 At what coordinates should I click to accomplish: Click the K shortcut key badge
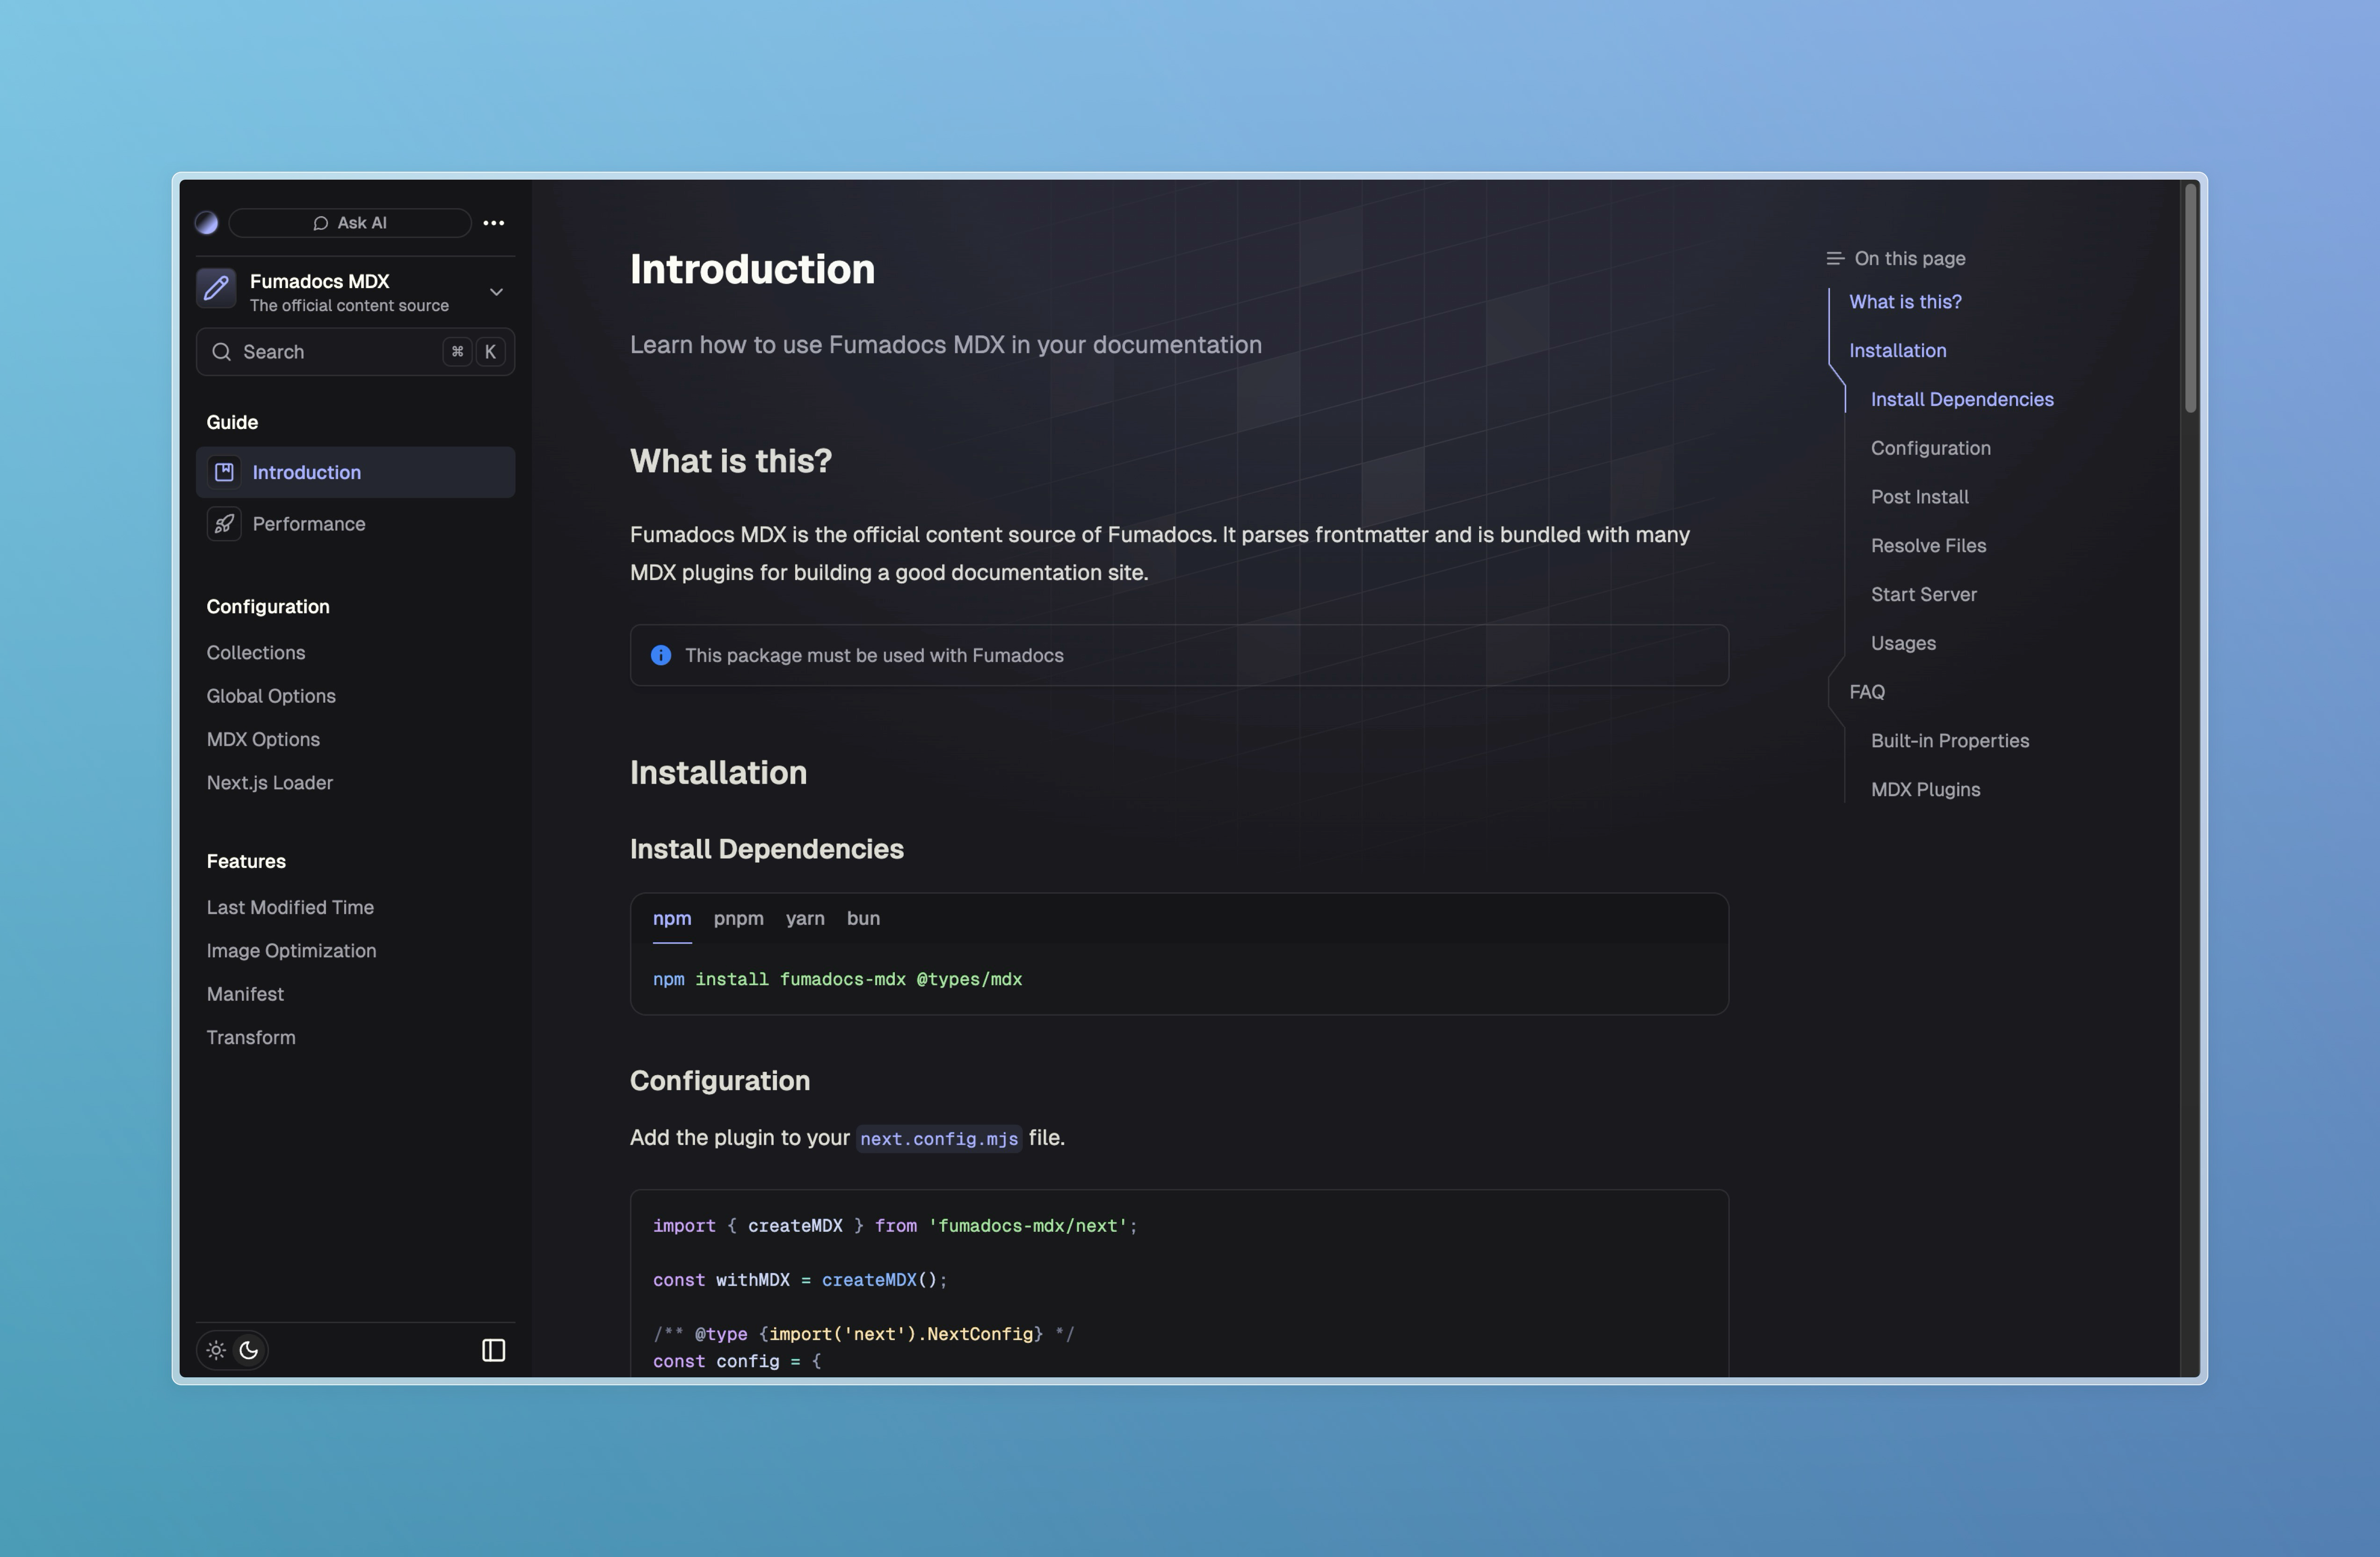490,352
